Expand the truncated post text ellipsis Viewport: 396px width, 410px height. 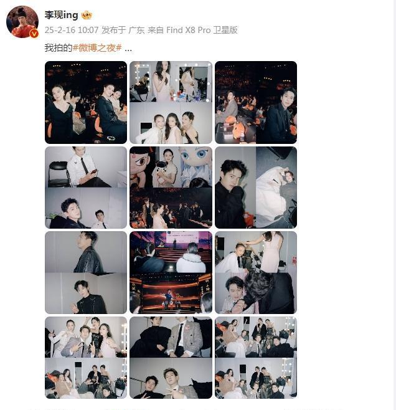tap(128, 49)
